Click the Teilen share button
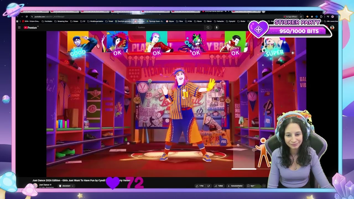The width and height of the screenshot is (354, 199). point(219,186)
